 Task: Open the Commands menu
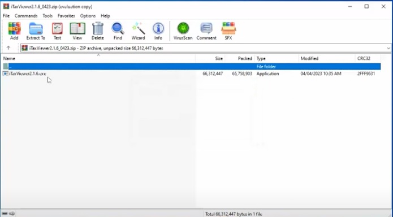[x=26, y=16]
